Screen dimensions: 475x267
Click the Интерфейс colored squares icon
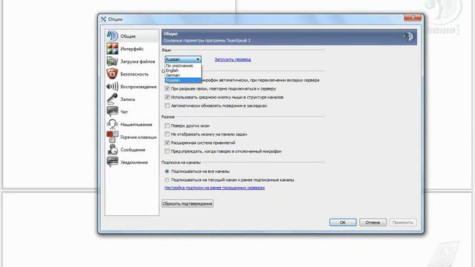(112, 48)
